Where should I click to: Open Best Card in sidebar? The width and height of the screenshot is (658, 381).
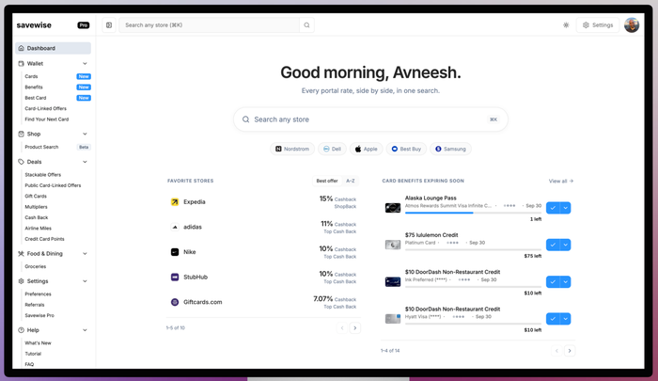pos(36,98)
